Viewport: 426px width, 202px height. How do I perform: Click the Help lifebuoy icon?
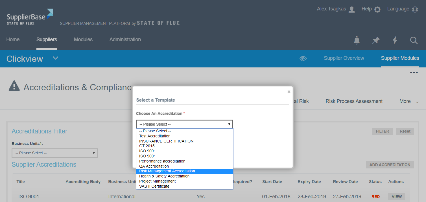click(377, 9)
